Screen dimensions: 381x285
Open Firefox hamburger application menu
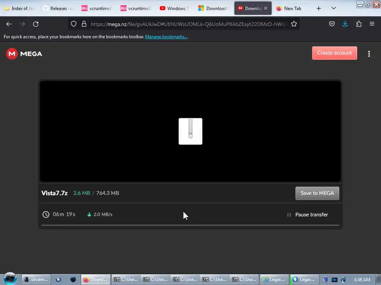[372, 24]
